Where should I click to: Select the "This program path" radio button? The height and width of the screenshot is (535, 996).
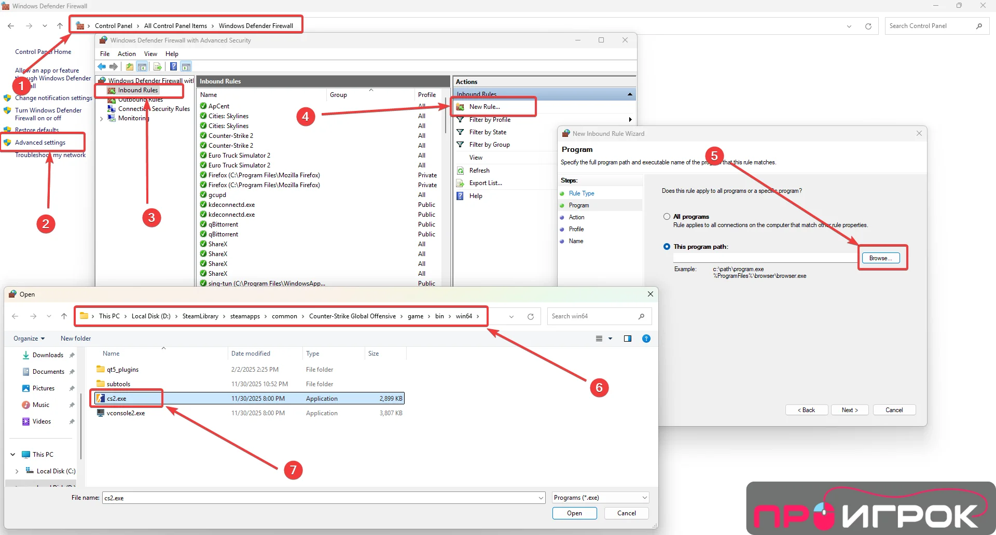[x=667, y=246]
